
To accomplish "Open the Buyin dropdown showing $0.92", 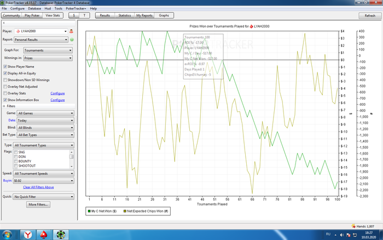I will pos(43,181).
